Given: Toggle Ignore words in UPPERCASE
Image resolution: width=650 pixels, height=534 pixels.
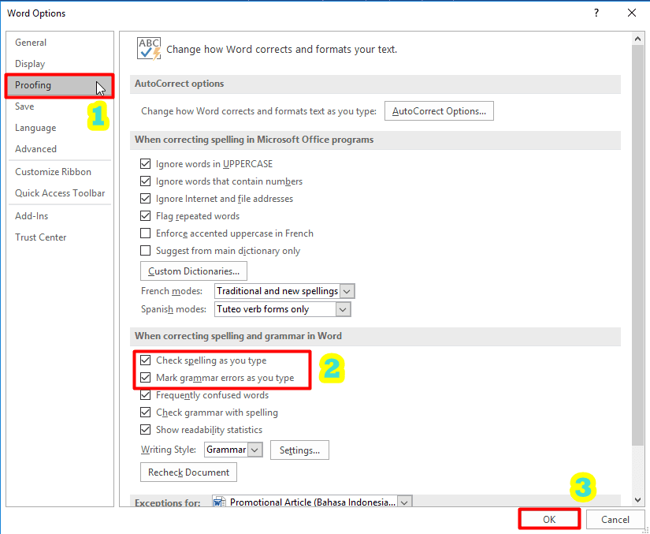Looking at the screenshot, I should click(x=145, y=164).
